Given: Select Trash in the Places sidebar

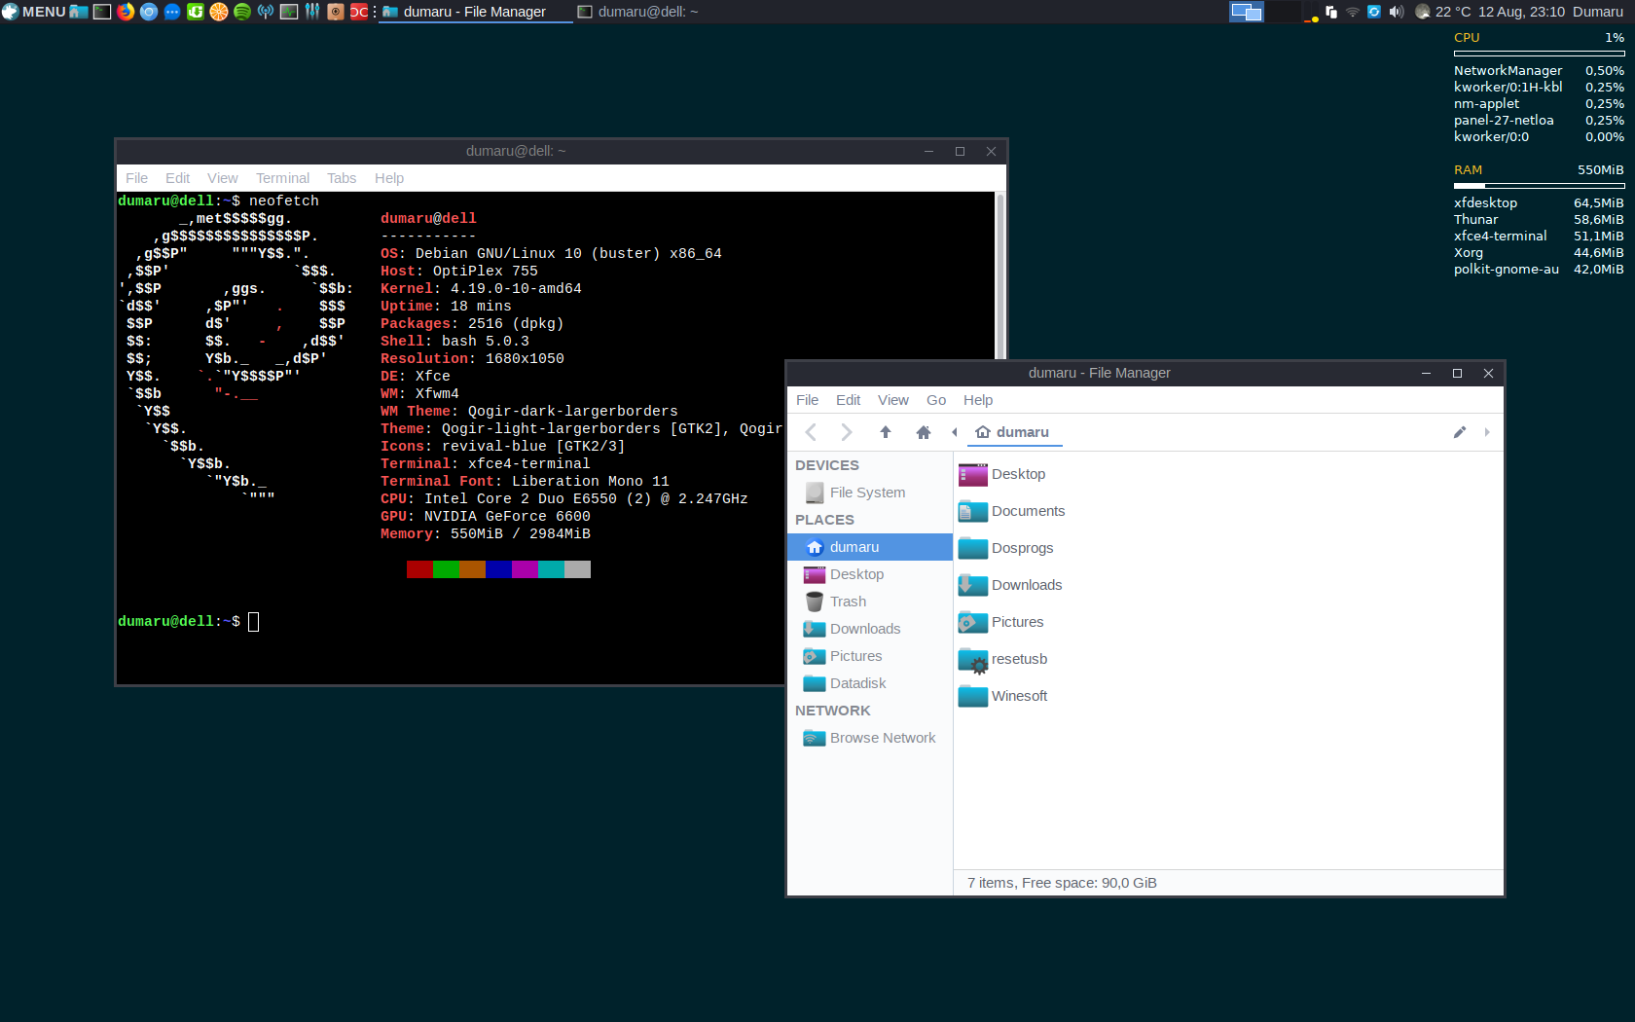Looking at the screenshot, I should coord(848,602).
